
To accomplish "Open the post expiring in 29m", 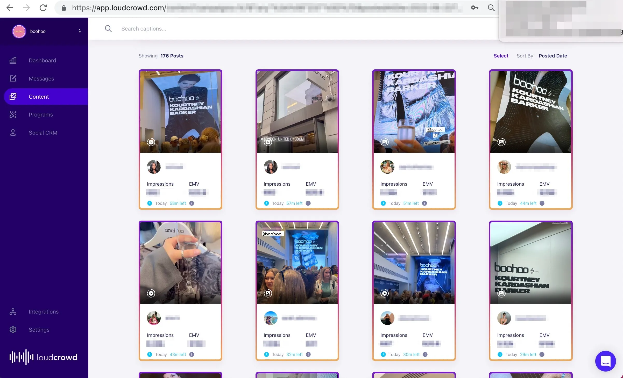I will click(530, 290).
